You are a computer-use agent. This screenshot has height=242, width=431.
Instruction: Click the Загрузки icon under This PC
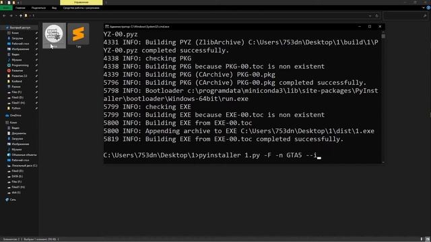tap(9, 139)
